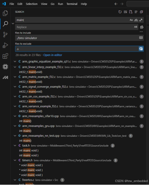Refresh the search results
This screenshot has height=185, width=149.
120,12
